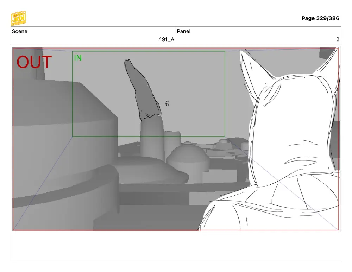Select the "Panel" header label

(x=184, y=31)
